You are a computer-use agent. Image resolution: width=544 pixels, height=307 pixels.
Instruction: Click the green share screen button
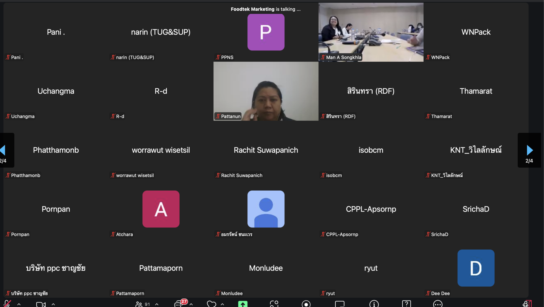point(243,304)
